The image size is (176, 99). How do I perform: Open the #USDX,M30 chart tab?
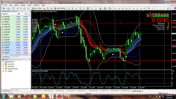point(115,90)
